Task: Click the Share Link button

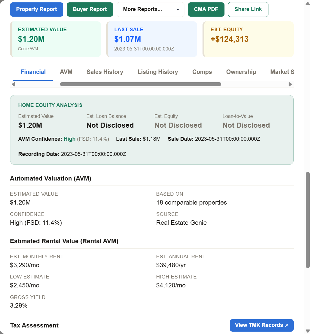Action: [x=248, y=10]
